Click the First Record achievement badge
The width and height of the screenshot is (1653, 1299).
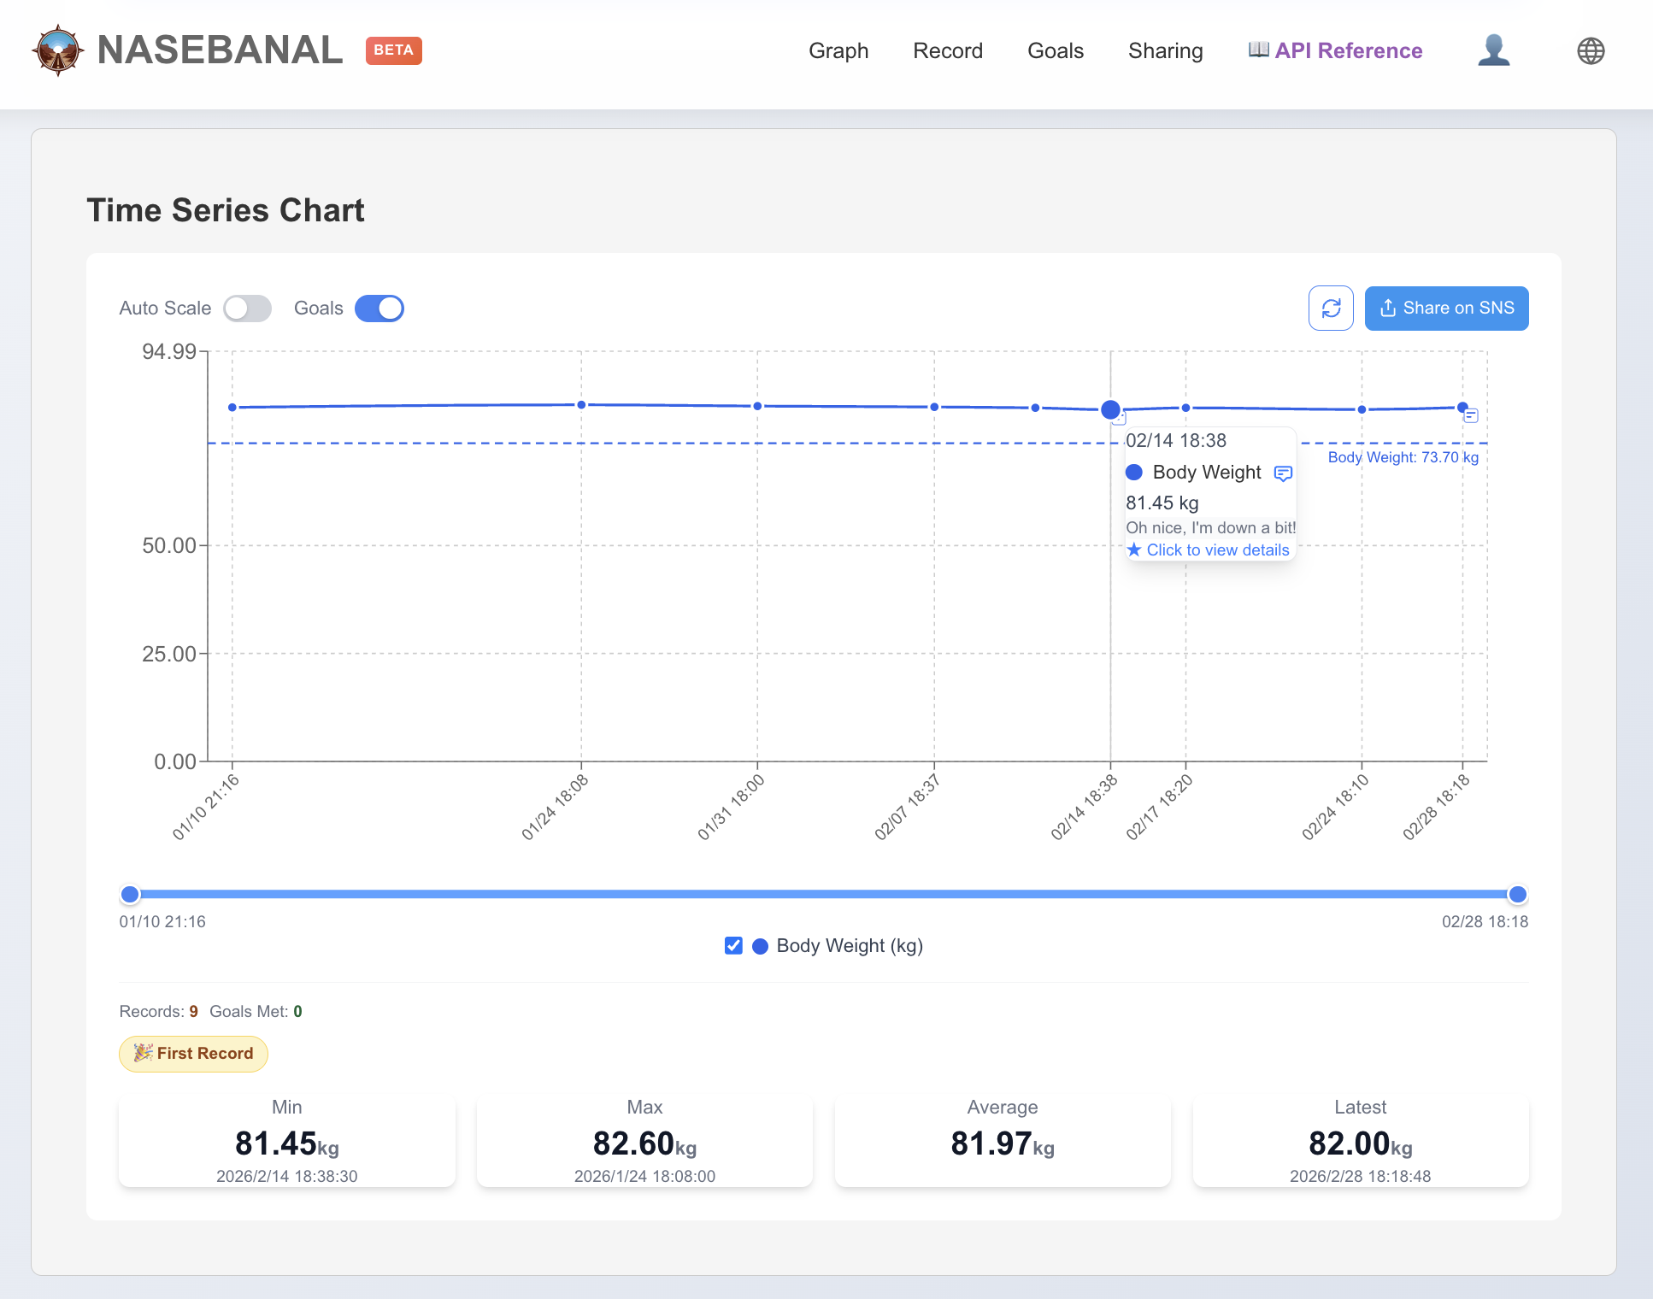193,1054
